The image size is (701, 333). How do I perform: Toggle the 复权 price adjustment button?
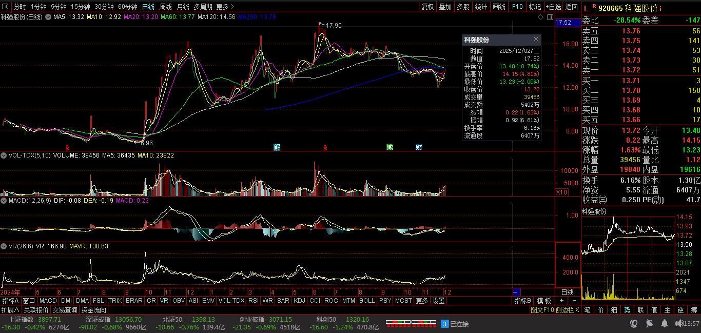[x=427, y=7]
